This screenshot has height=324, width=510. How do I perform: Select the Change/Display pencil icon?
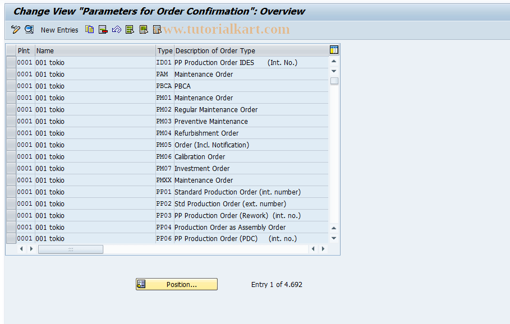pos(15,30)
